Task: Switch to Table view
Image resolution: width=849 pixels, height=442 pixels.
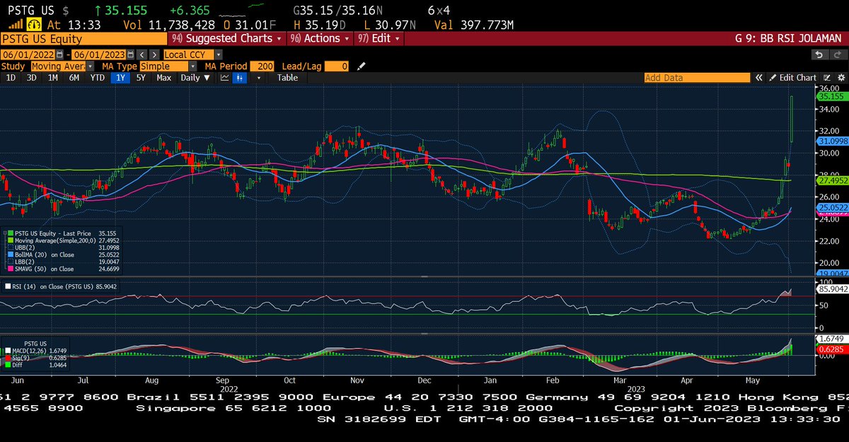Action: 287,78
